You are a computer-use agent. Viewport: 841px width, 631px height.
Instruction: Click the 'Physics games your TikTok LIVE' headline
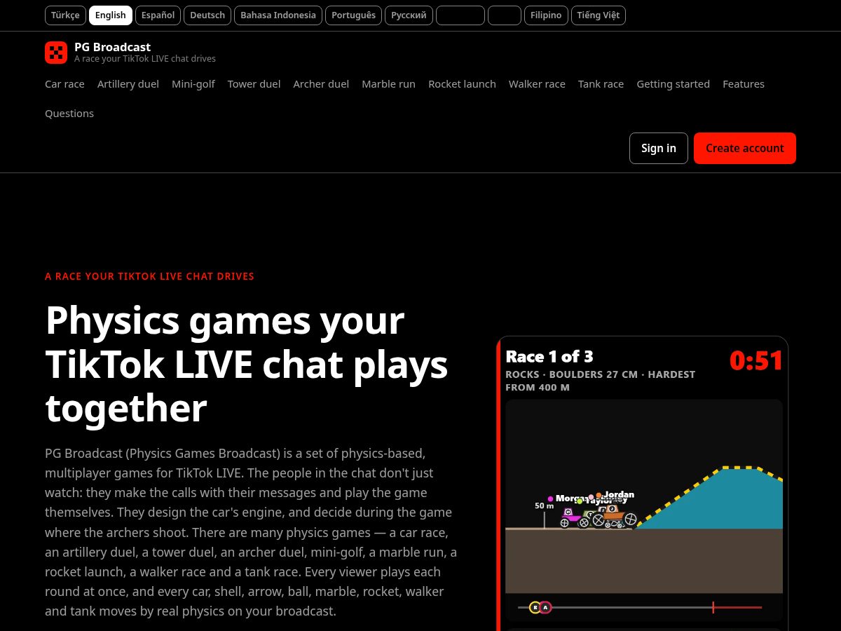click(247, 364)
